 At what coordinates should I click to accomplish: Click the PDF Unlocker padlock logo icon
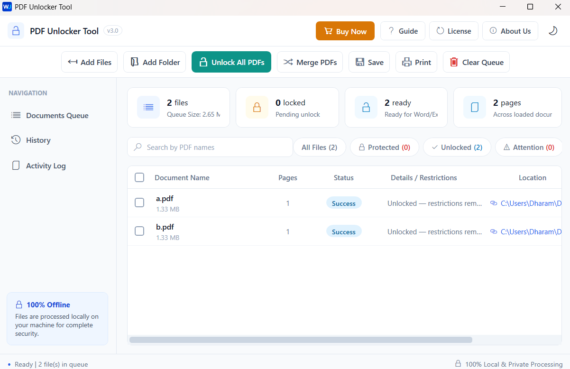point(16,31)
